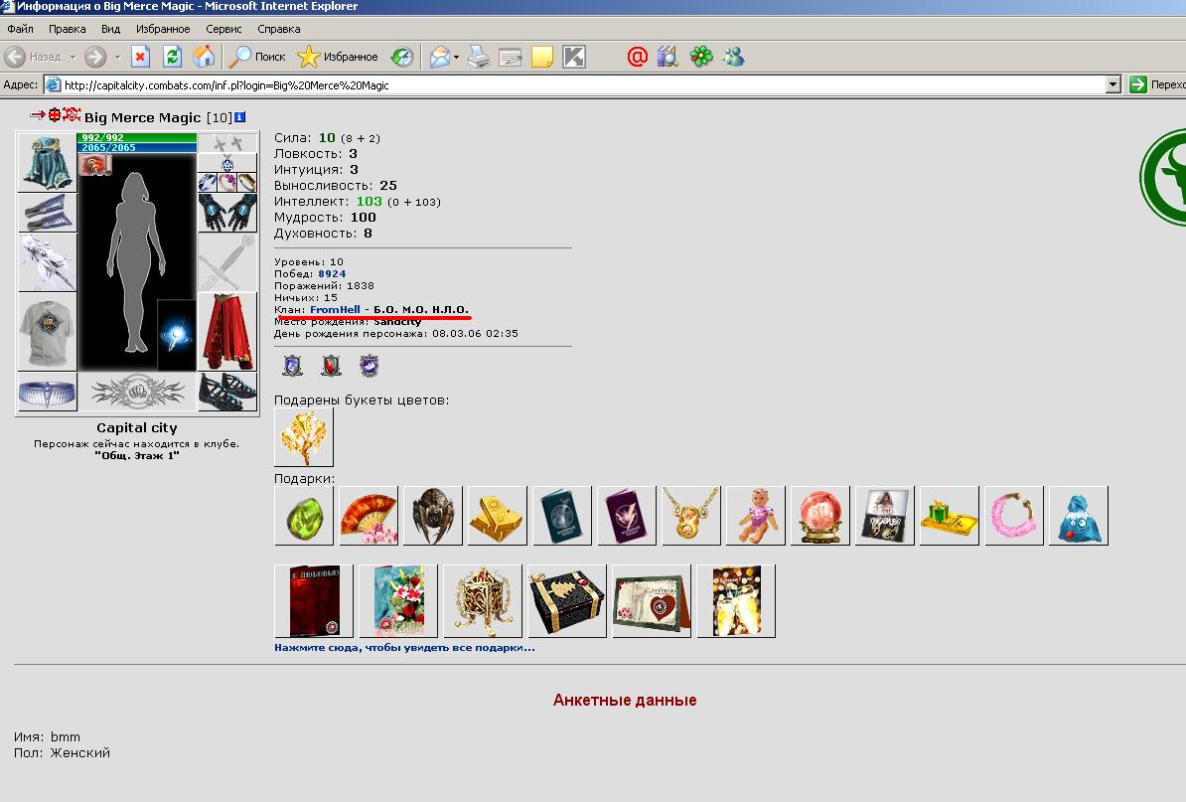Refresh the page with the Refresh icon
Viewport: 1186px width, 802px height.
click(173, 57)
